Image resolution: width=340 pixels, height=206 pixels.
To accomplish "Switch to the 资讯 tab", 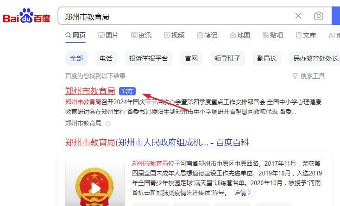I will 141,35.
